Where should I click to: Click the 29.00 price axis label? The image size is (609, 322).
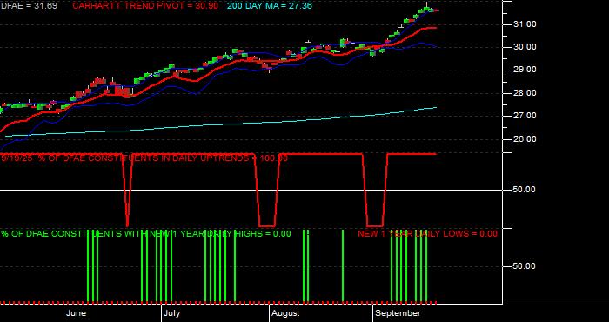click(525, 70)
